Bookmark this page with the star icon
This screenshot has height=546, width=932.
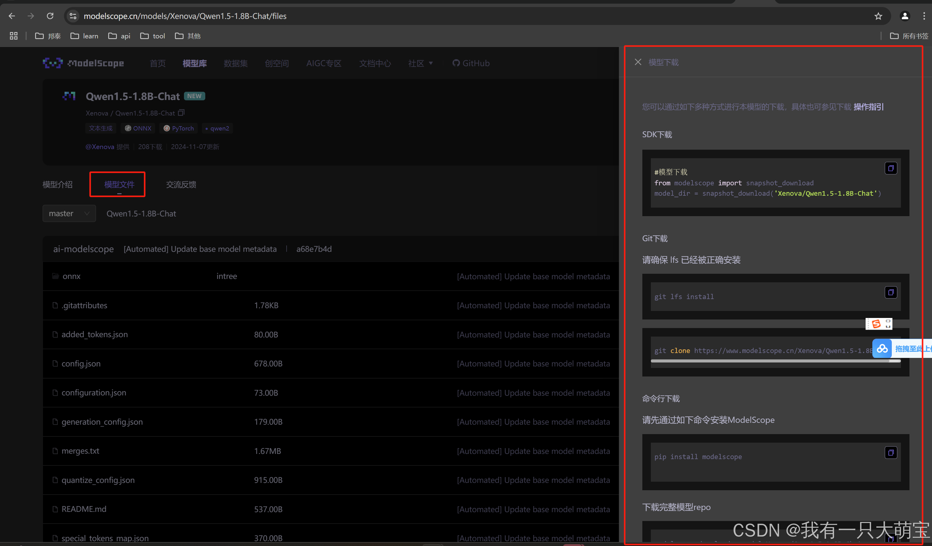[x=878, y=16]
